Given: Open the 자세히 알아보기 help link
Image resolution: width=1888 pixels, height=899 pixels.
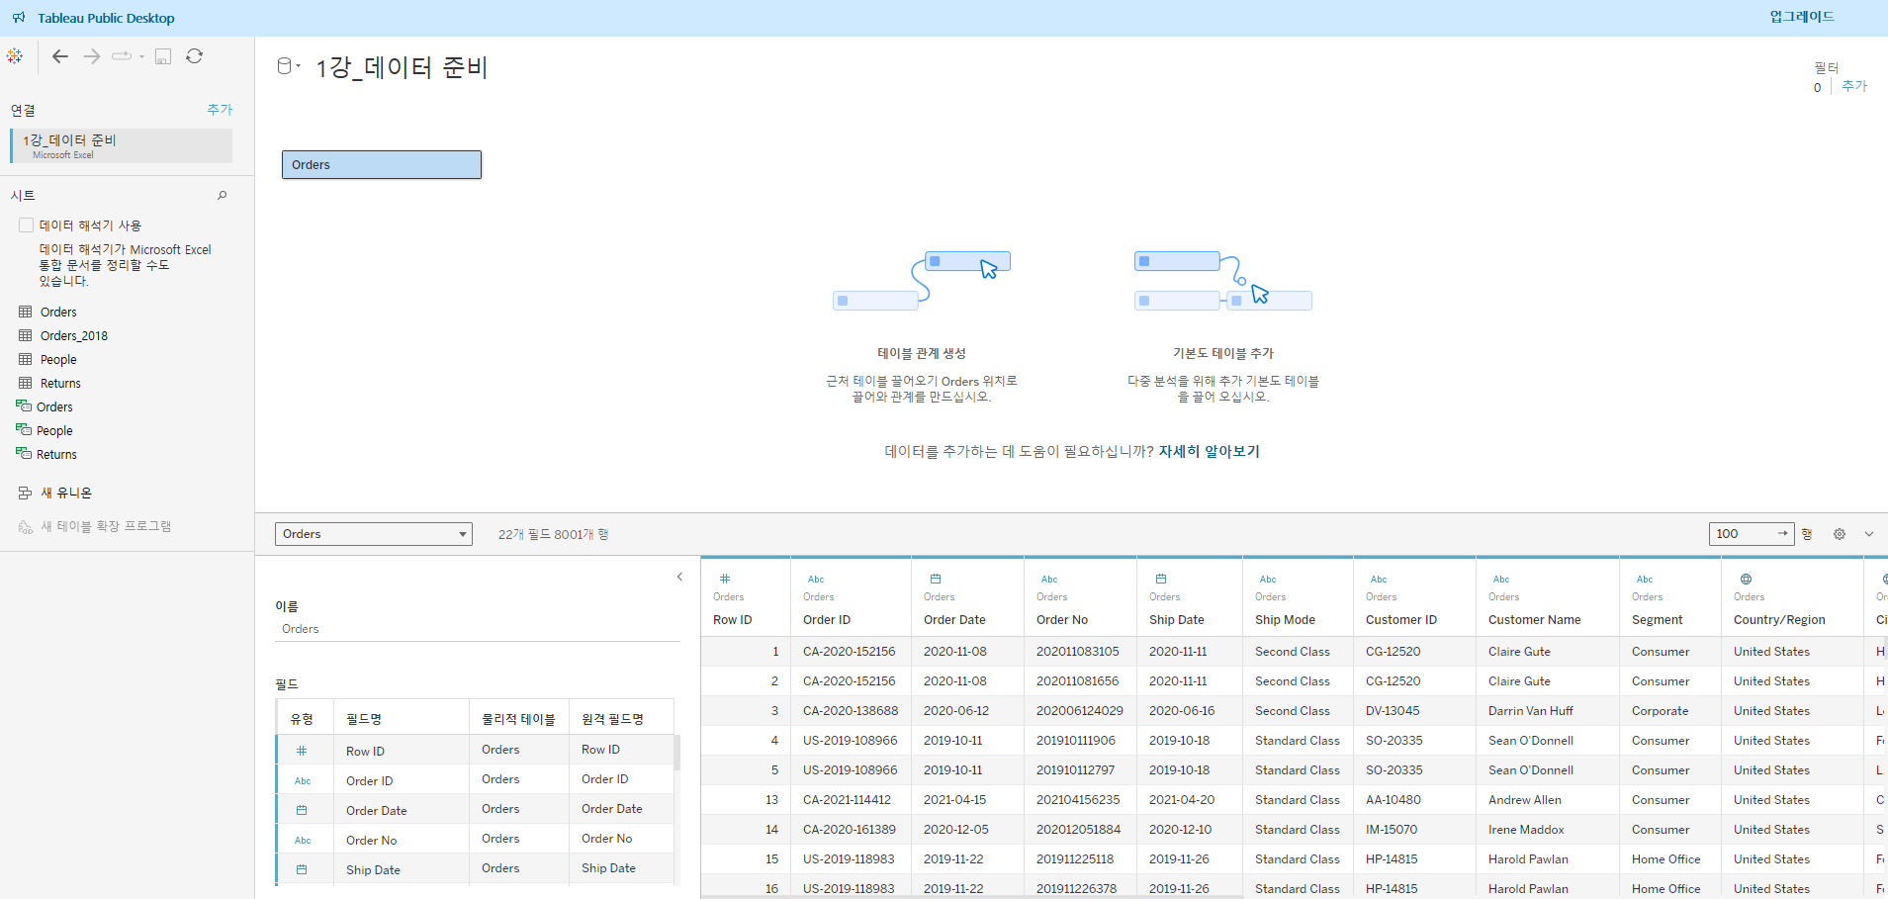Looking at the screenshot, I should pyautogui.click(x=1210, y=451).
